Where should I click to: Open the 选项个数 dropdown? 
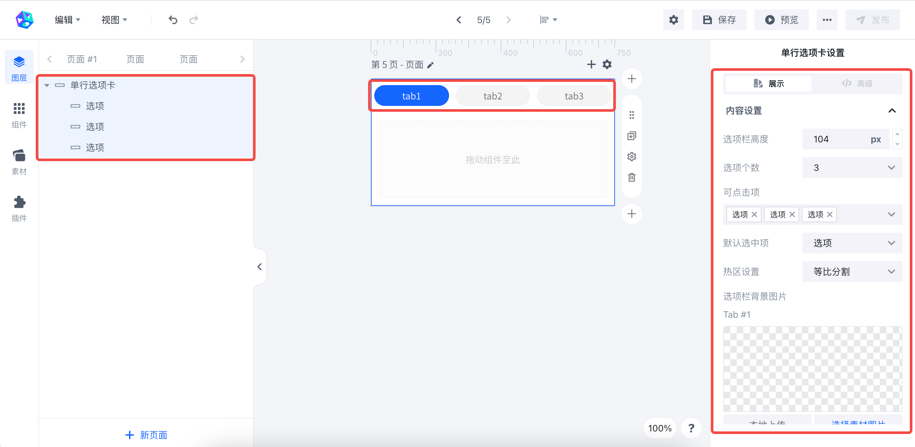852,167
